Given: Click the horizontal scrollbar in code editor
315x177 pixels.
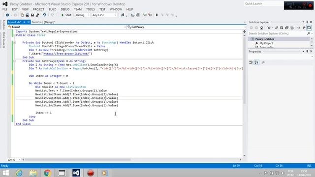Looking at the screenshot, I should 78,160.
